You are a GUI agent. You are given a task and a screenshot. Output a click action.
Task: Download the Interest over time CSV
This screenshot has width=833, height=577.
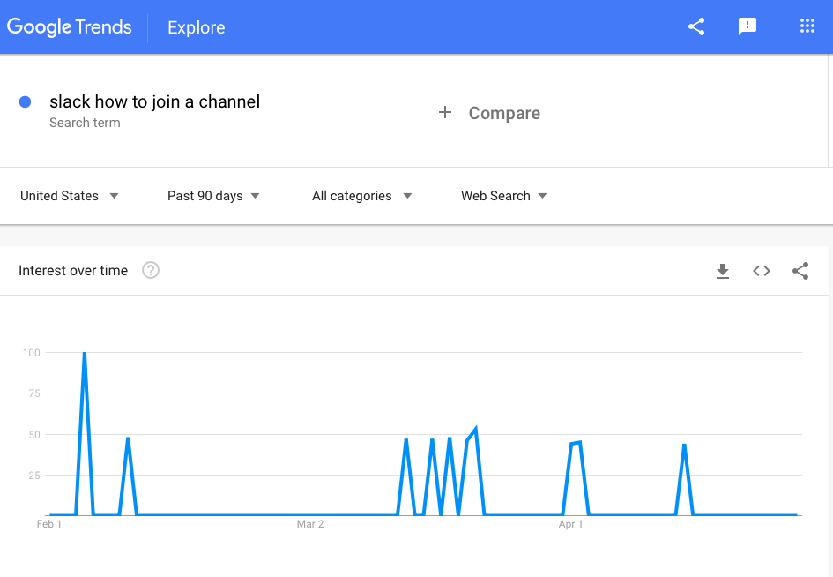click(723, 271)
